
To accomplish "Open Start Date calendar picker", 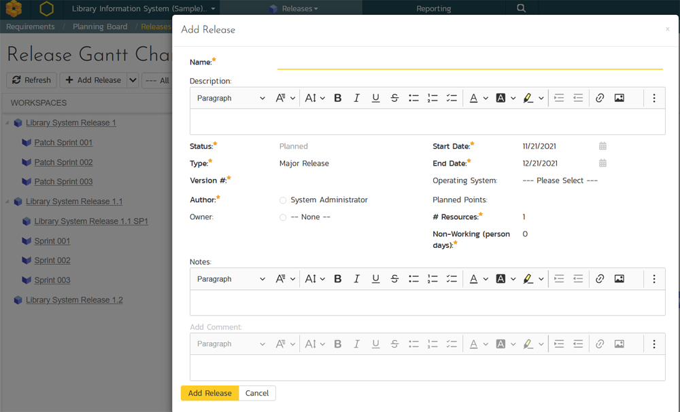I will coord(602,146).
